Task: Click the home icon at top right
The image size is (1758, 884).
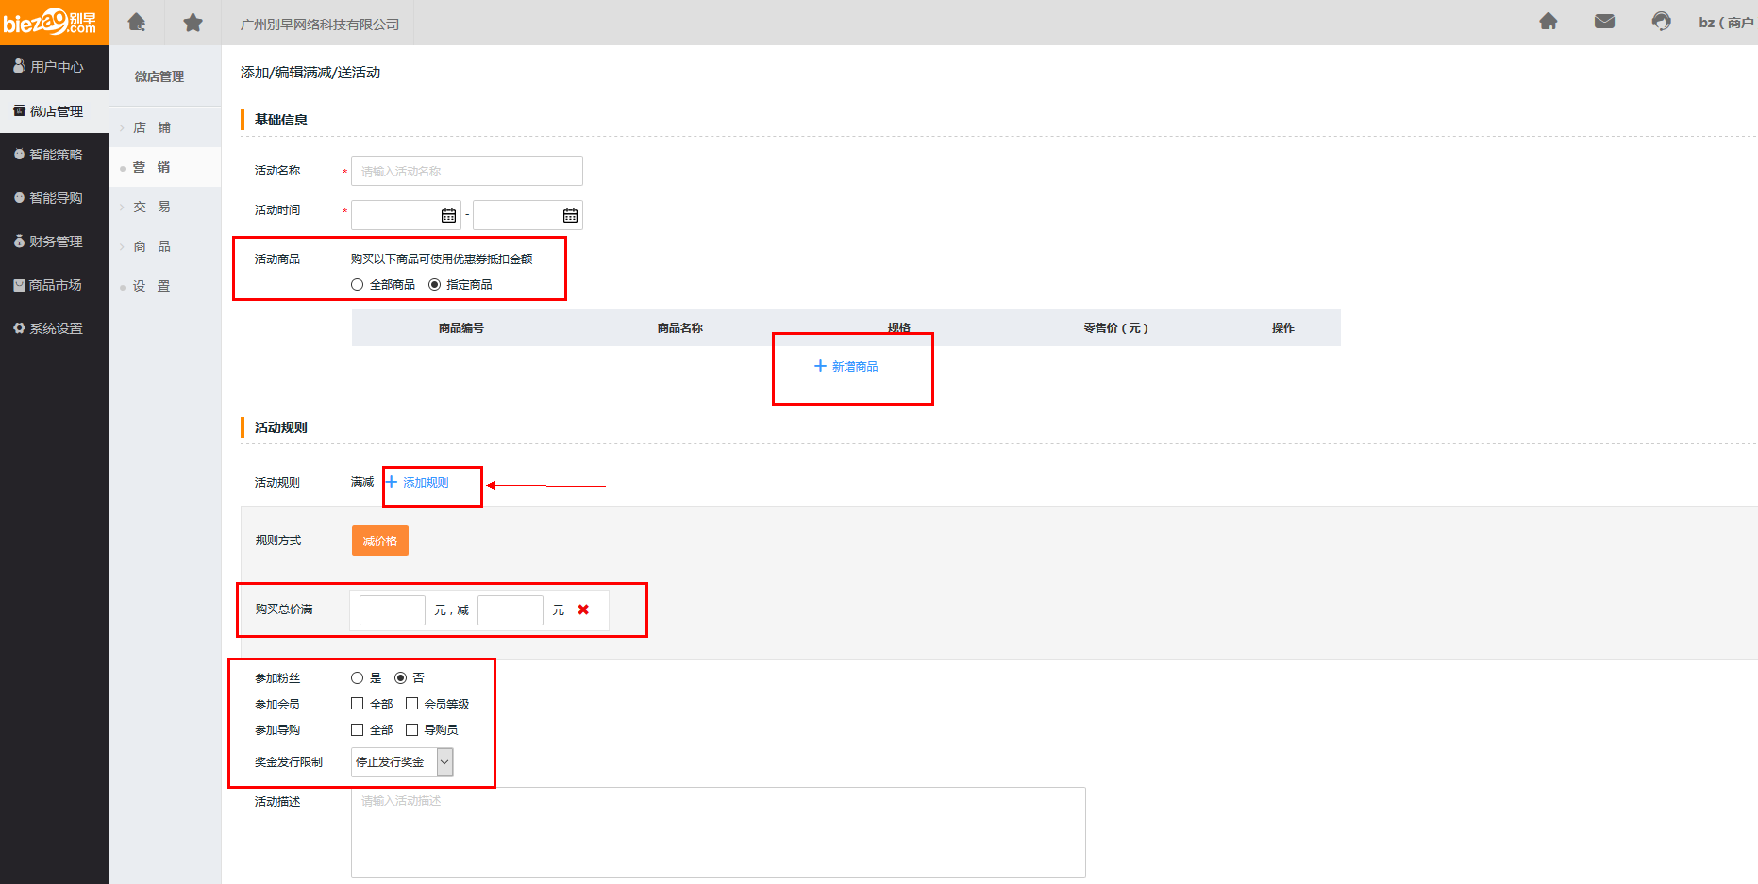Action: [x=1549, y=22]
